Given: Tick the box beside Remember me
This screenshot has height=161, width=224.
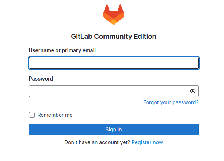Looking at the screenshot, I should point(32,115).
